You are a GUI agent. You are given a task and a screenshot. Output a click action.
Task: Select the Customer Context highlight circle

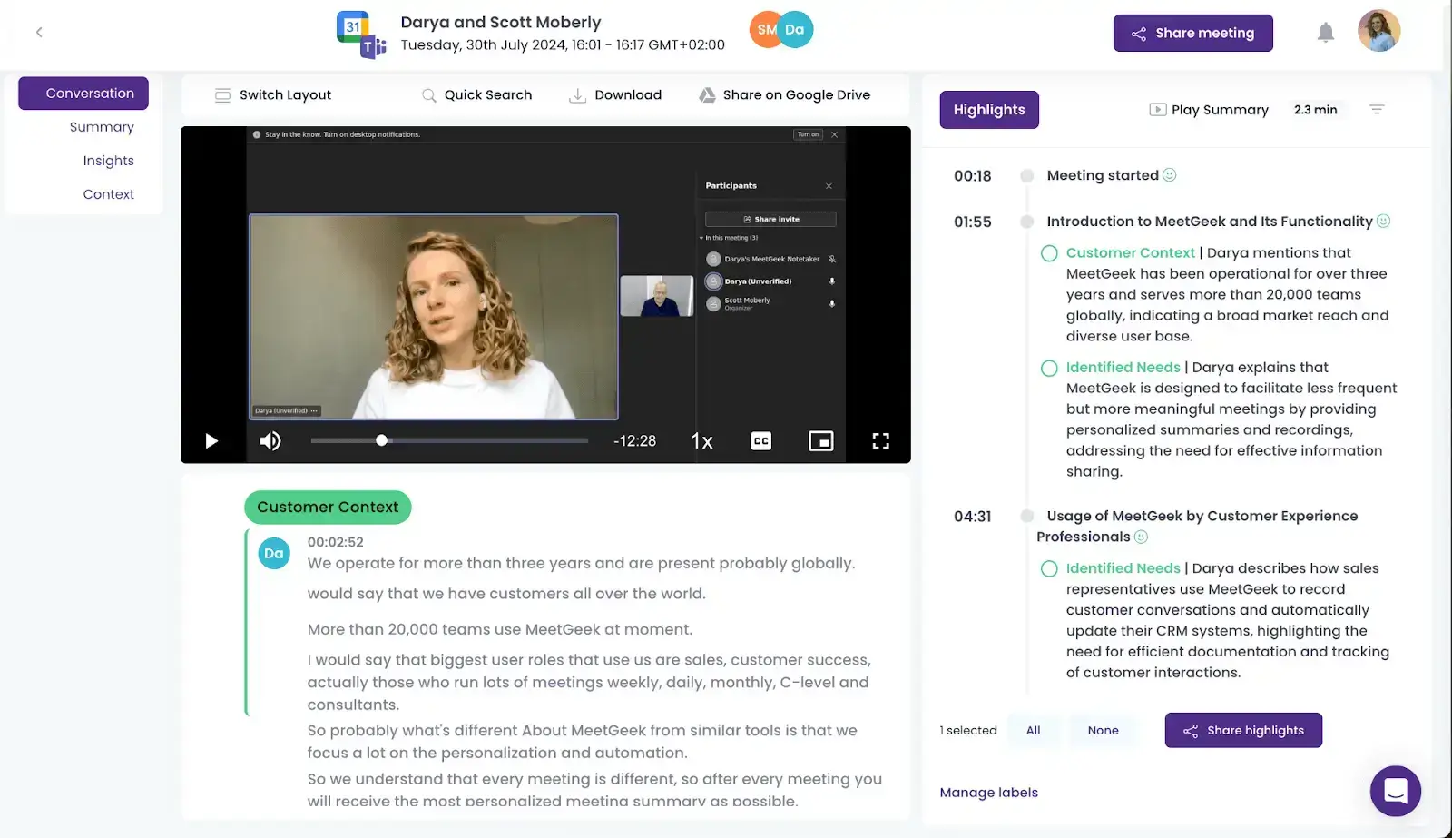click(1049, 253)
